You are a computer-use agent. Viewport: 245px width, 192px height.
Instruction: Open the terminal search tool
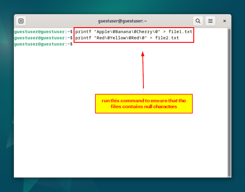tap(198, 21)
